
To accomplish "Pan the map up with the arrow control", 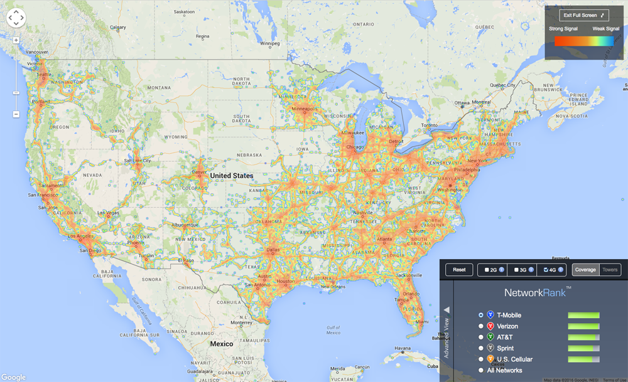I will coord(16,12).
